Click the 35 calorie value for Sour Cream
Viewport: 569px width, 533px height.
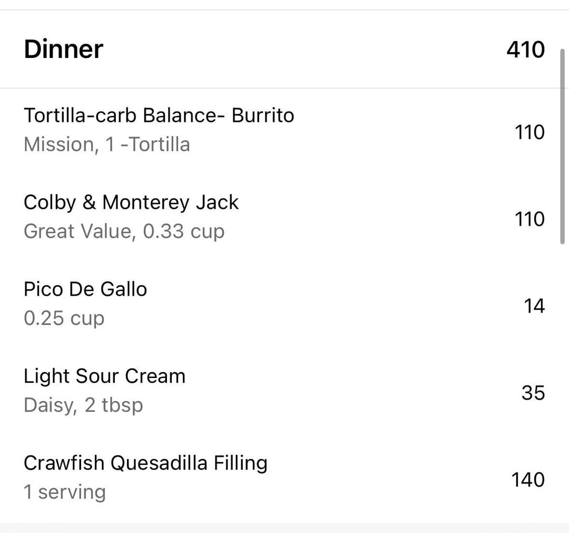[533, 393]
